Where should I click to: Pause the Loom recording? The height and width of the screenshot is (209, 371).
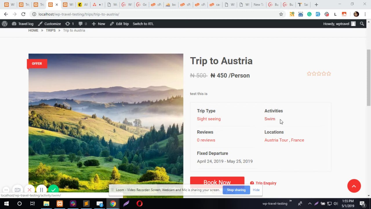(41, 190)
